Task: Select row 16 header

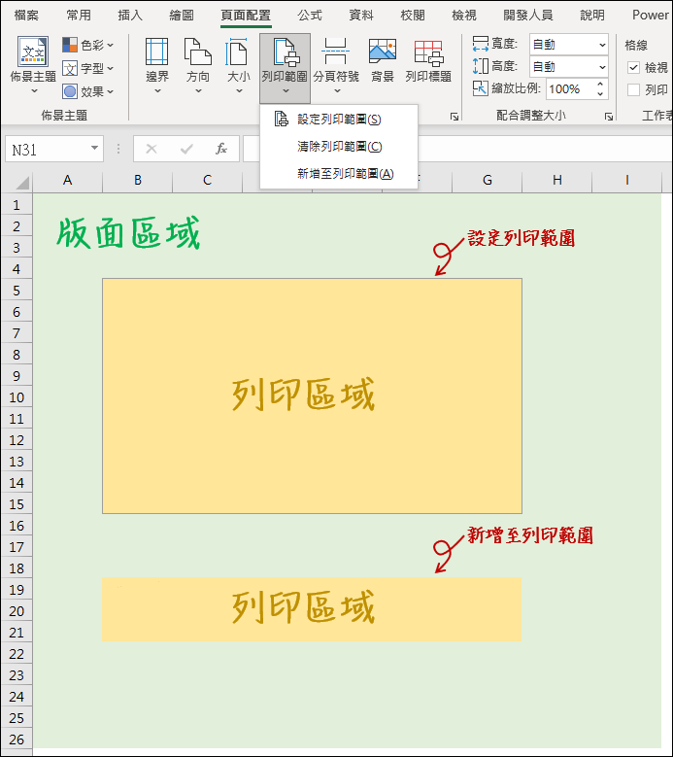Action: tap(17, 526)
